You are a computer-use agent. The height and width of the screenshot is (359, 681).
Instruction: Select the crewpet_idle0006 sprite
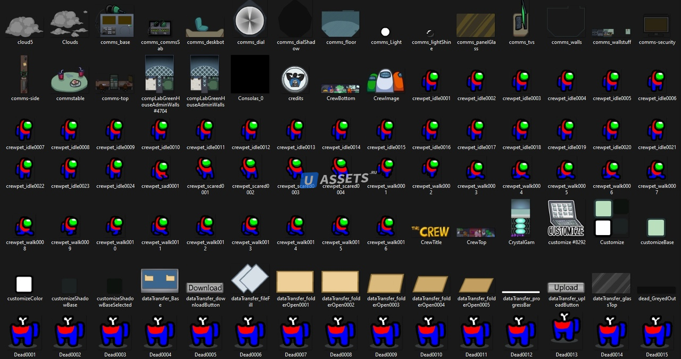[x=657, y=81]
